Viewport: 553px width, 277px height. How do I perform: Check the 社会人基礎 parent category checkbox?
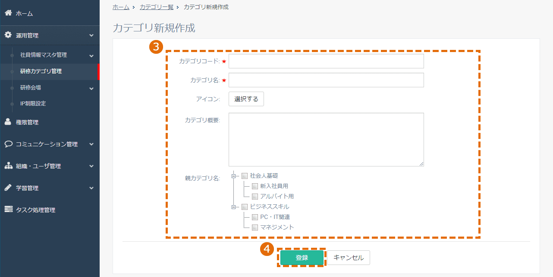245,175
